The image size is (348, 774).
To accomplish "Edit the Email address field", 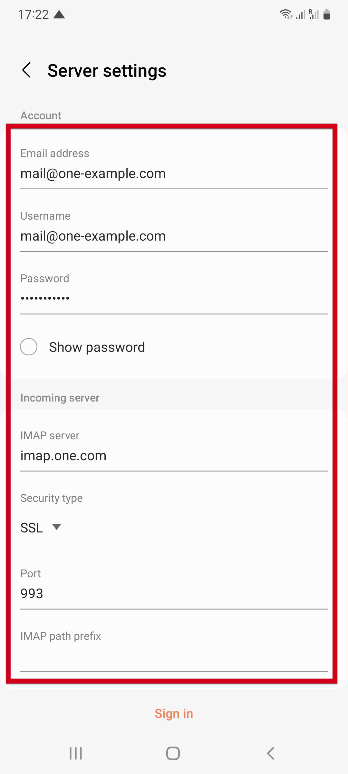I will pyautogui.click(x=174, y=174).
